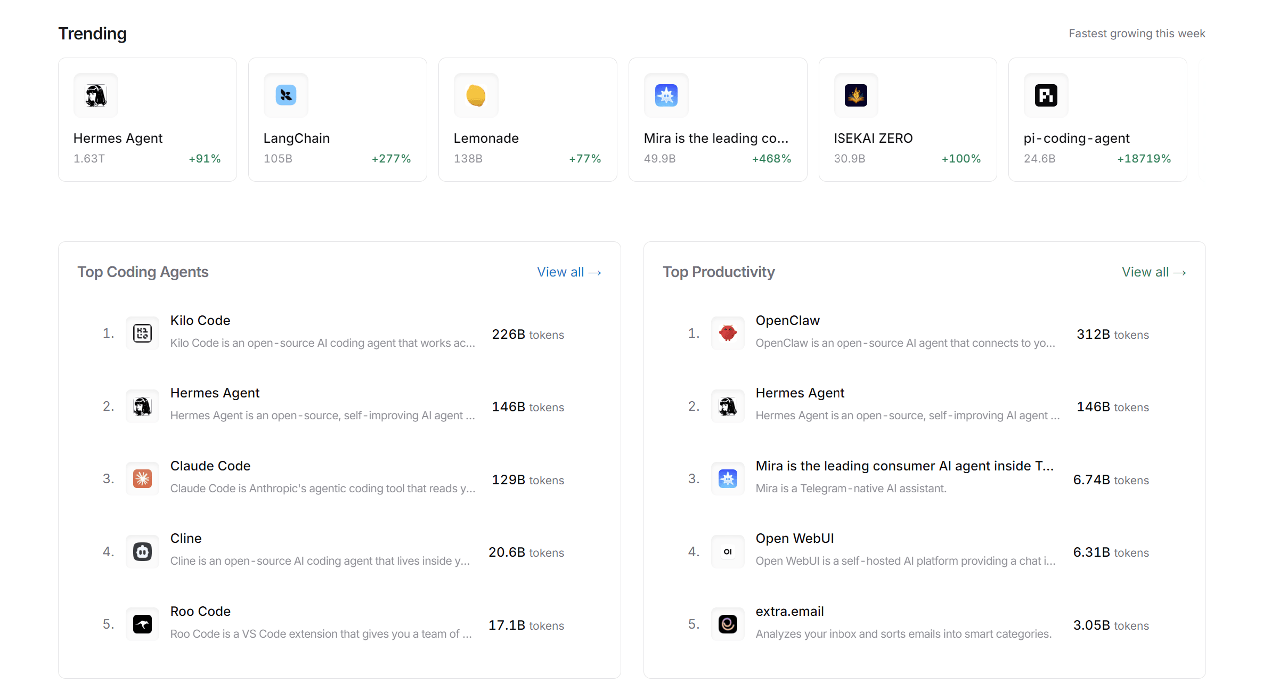This screenshot has width=1263, height=699.
Task: Click the Top Coding Agents heading
Action: pos(143,272)
